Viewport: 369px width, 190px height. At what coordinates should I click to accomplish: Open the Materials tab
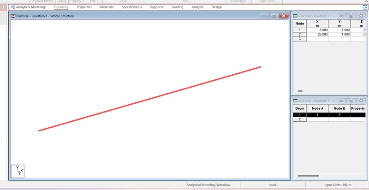point(107,7)
